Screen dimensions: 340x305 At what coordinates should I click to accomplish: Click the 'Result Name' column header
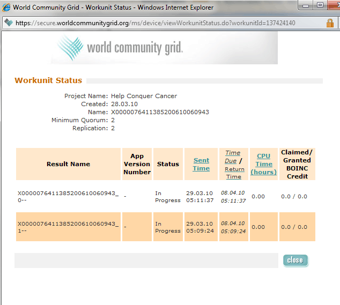click(x=68, y=164)
